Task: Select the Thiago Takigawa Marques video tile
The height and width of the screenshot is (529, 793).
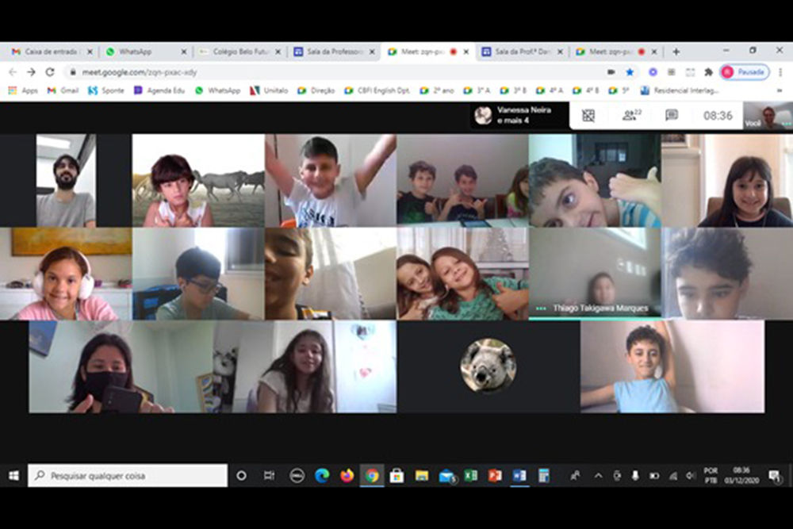Action: click(595, 274)
